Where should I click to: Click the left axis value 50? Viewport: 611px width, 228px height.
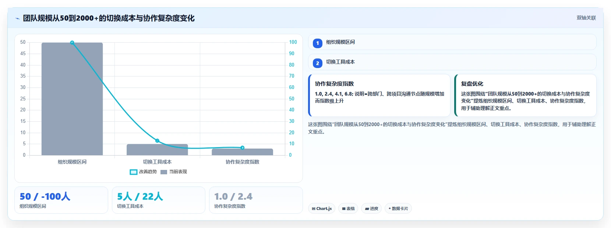point(23,42)
